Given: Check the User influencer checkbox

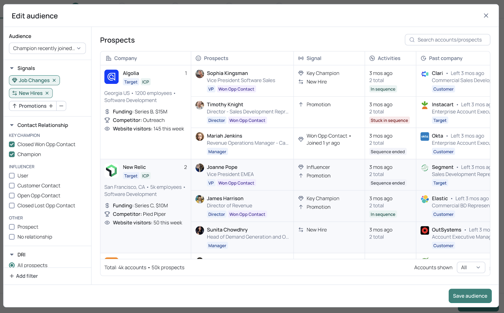Looking at the screenshot, I should click(x=12, y=176).
